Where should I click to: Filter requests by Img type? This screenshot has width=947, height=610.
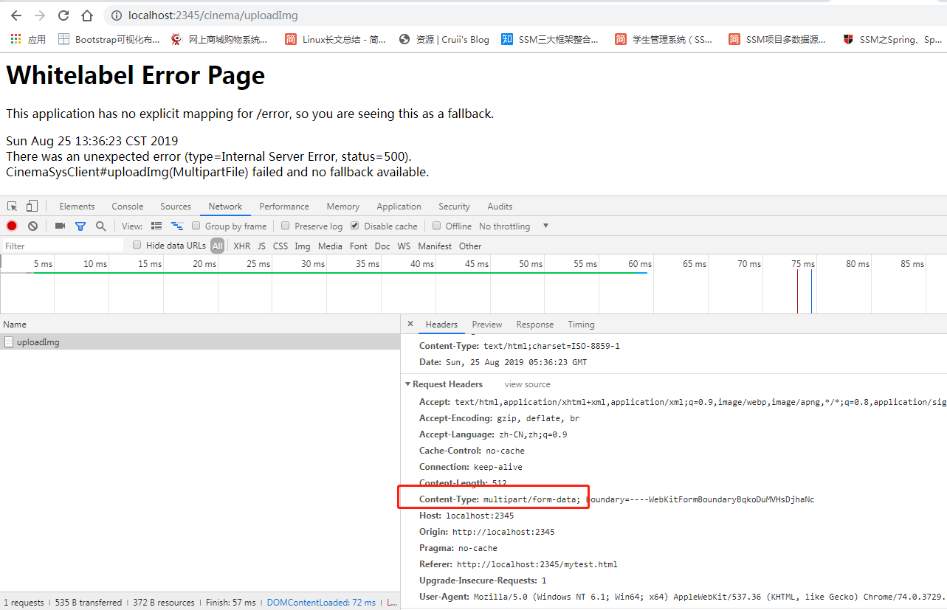pyautogui.click(x=303, y=246)
